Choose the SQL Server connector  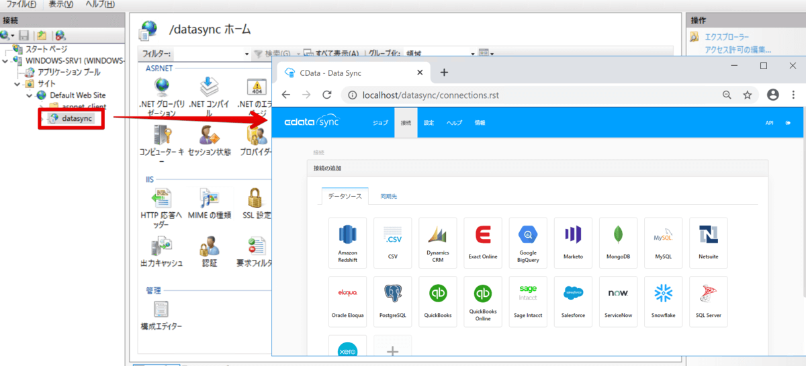(708, 302)
